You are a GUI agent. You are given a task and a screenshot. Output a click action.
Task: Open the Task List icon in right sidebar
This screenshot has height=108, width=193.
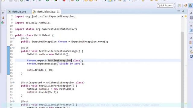tap(191, 18)
